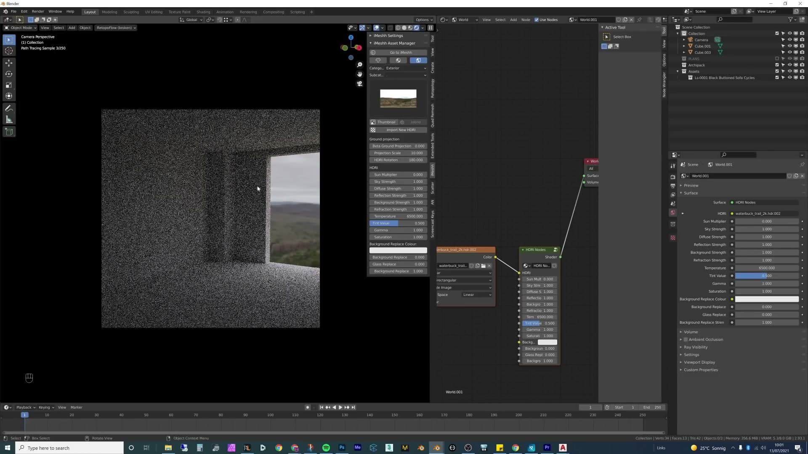Screen dimensions: 808x454
Task: Toggle the Use Nodes checkbox
Action: (x=537, y=20)
